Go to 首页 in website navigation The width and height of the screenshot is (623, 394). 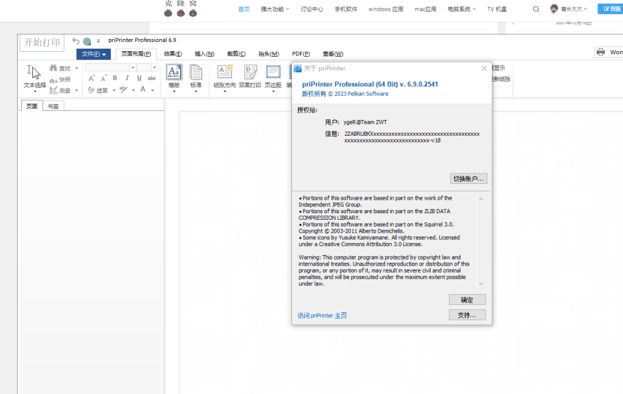point(244,9)
